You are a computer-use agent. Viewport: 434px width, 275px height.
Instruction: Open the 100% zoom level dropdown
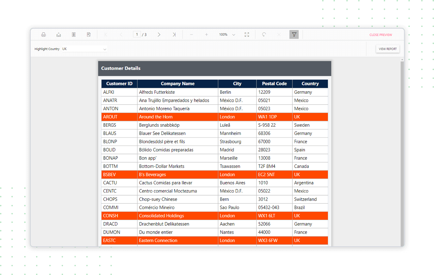[x=227, y=35]
